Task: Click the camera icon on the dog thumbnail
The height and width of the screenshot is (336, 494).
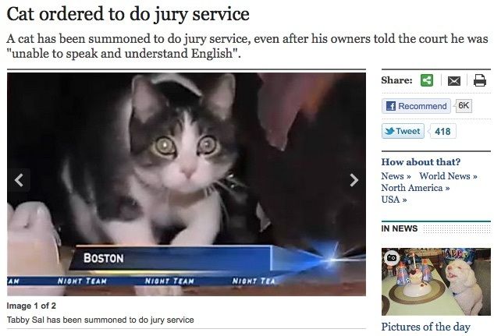Action: (x=392, y=258)
